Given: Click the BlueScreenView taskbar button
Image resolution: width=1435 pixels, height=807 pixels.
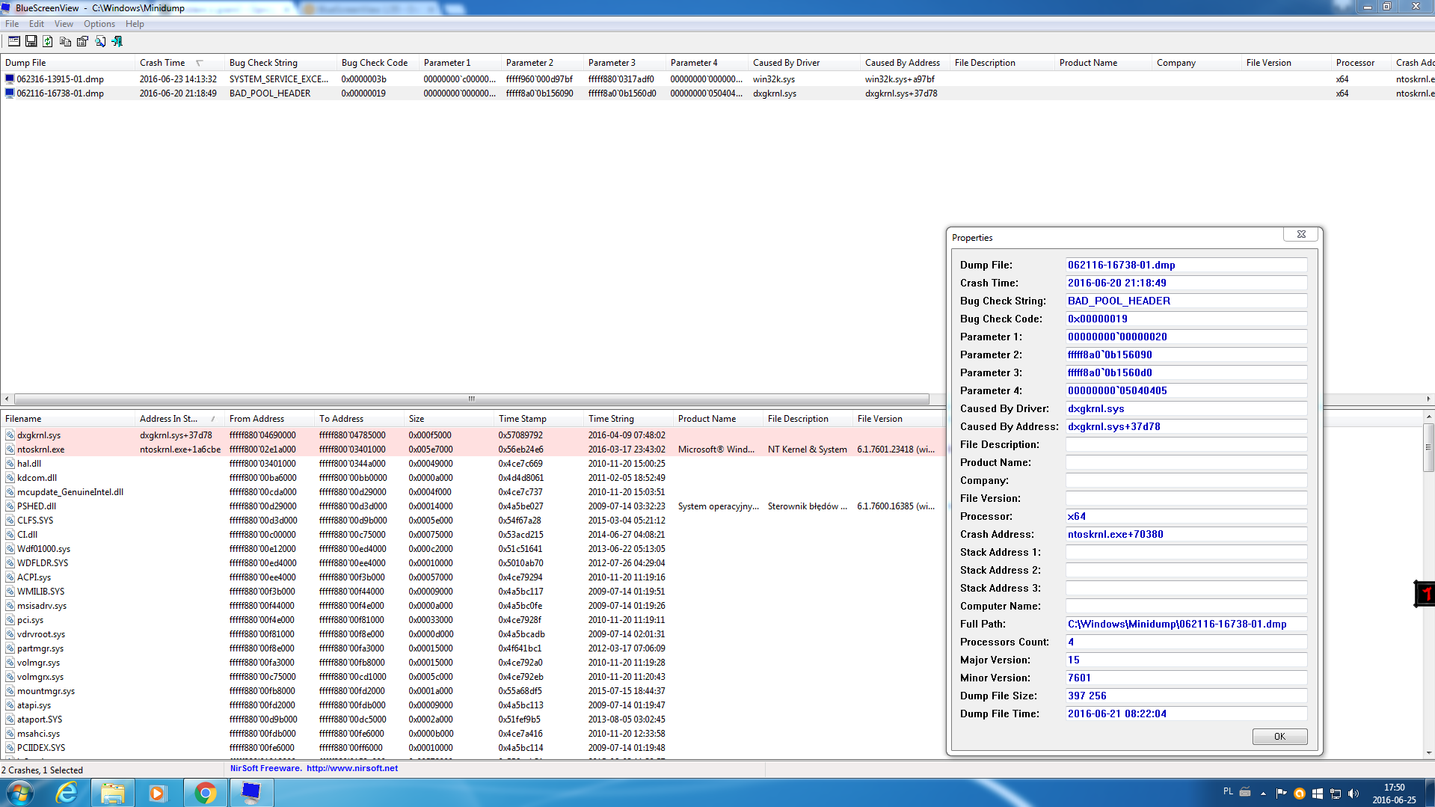Looking at the screenshot, I should click(251, 793).
